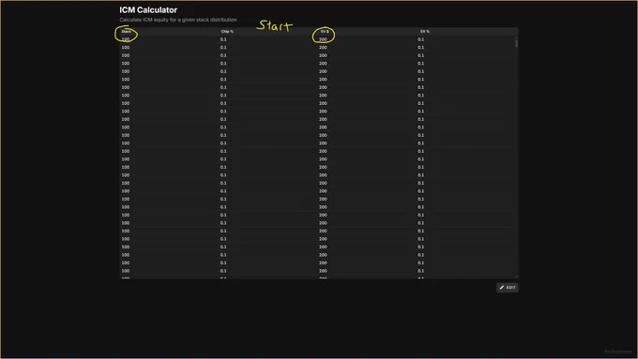Image resolution: width=638 pixels, height=359 pixels.
Task: Click the table's vertical scrollbar thumb
Action: [x=516, y=43]
